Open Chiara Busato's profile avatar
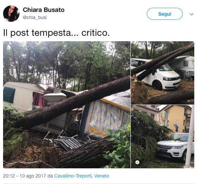This screenshot has width=197, height=184. pyautogui.click(x=11, y=14)
